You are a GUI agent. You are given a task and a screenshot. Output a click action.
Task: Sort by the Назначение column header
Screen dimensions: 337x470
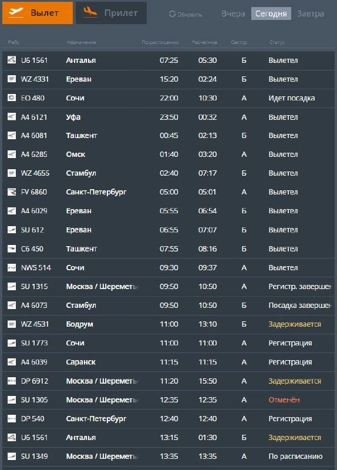point(82,42)
